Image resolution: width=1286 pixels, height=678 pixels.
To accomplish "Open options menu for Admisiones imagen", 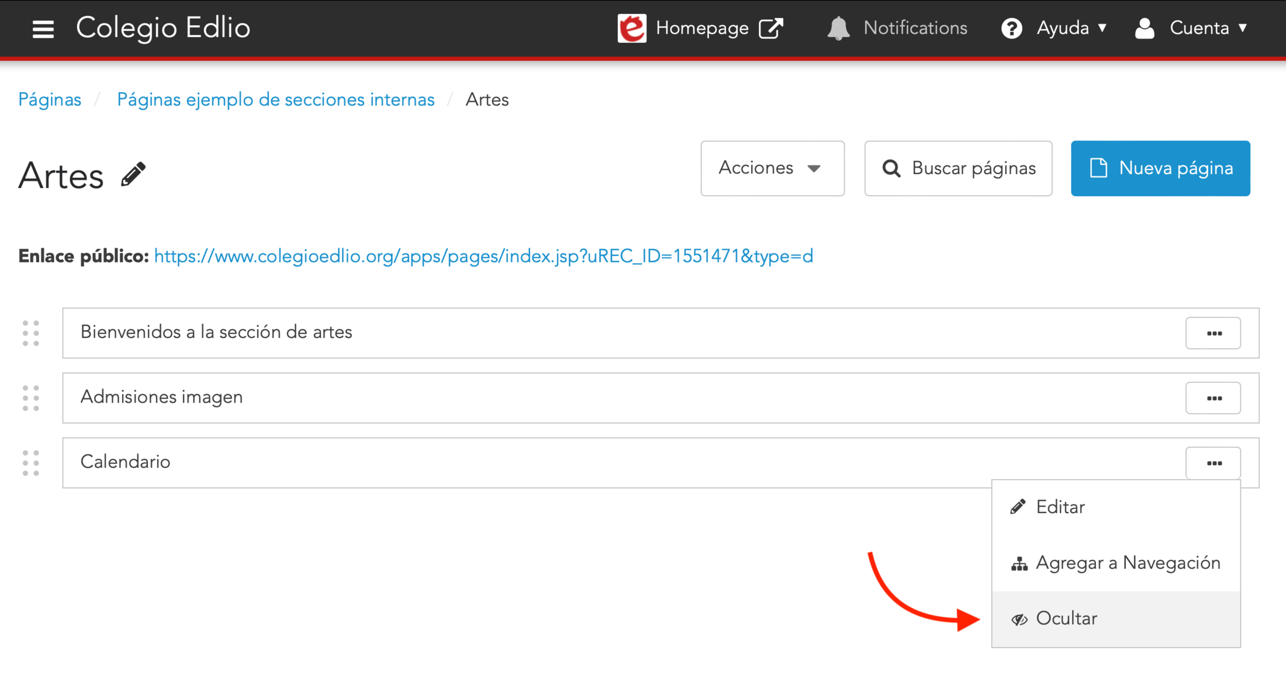I will 1213,398.
